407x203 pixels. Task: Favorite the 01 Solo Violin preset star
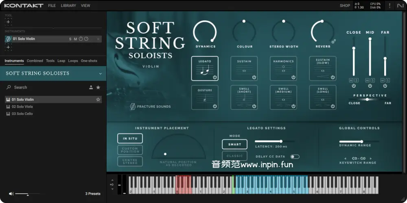pyautogui.click(x=98, y=99)
